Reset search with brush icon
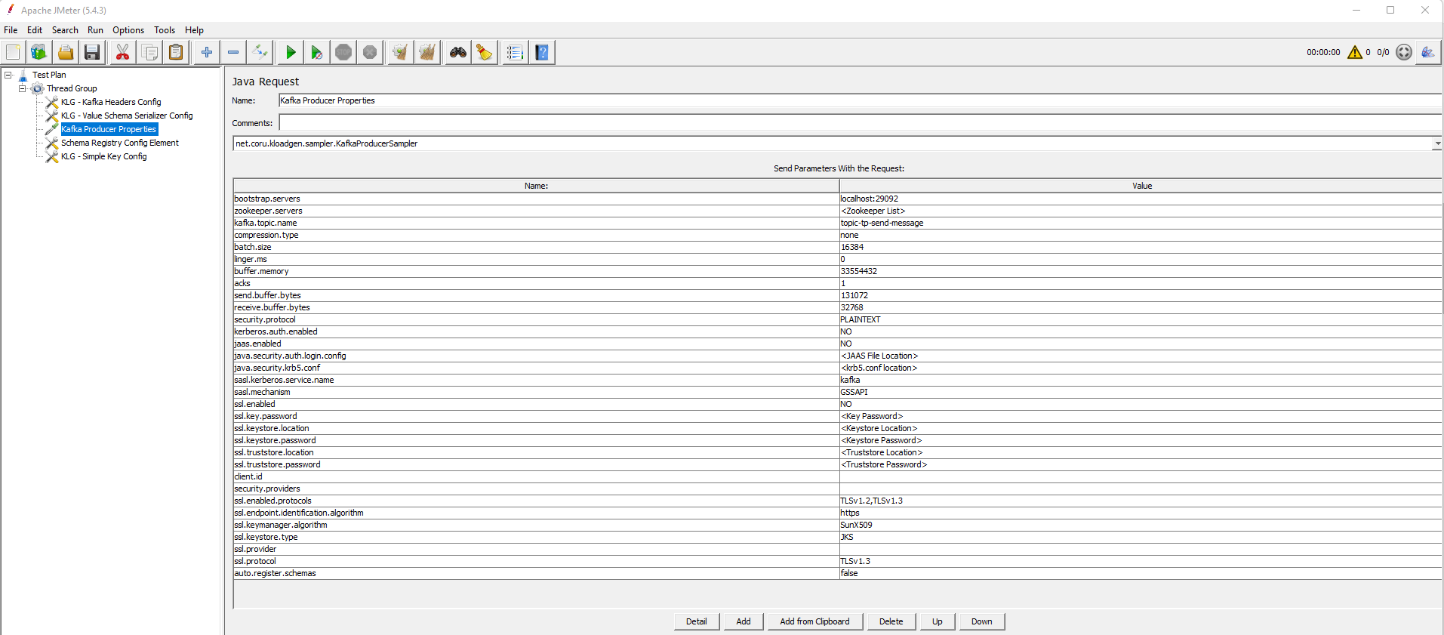Screen dimensions: 1444x635 point(485,52)
